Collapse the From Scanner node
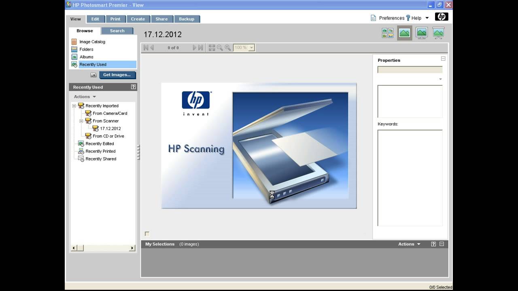518x291 pixels. tap(81, 121)
